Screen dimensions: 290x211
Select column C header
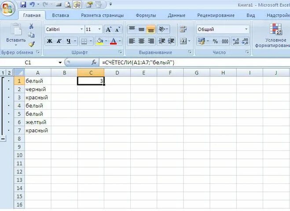pyautogui.click(x=91, y=73)
